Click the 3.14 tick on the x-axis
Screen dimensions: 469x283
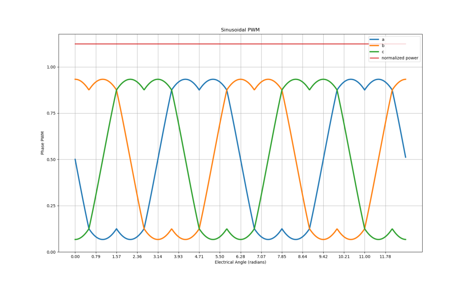click(x=158, y=257)
